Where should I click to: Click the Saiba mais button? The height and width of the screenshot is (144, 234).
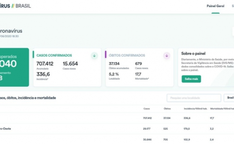click(191, 79)
